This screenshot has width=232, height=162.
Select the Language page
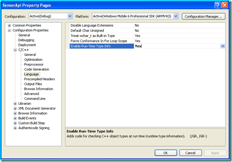tap(31, 74)
